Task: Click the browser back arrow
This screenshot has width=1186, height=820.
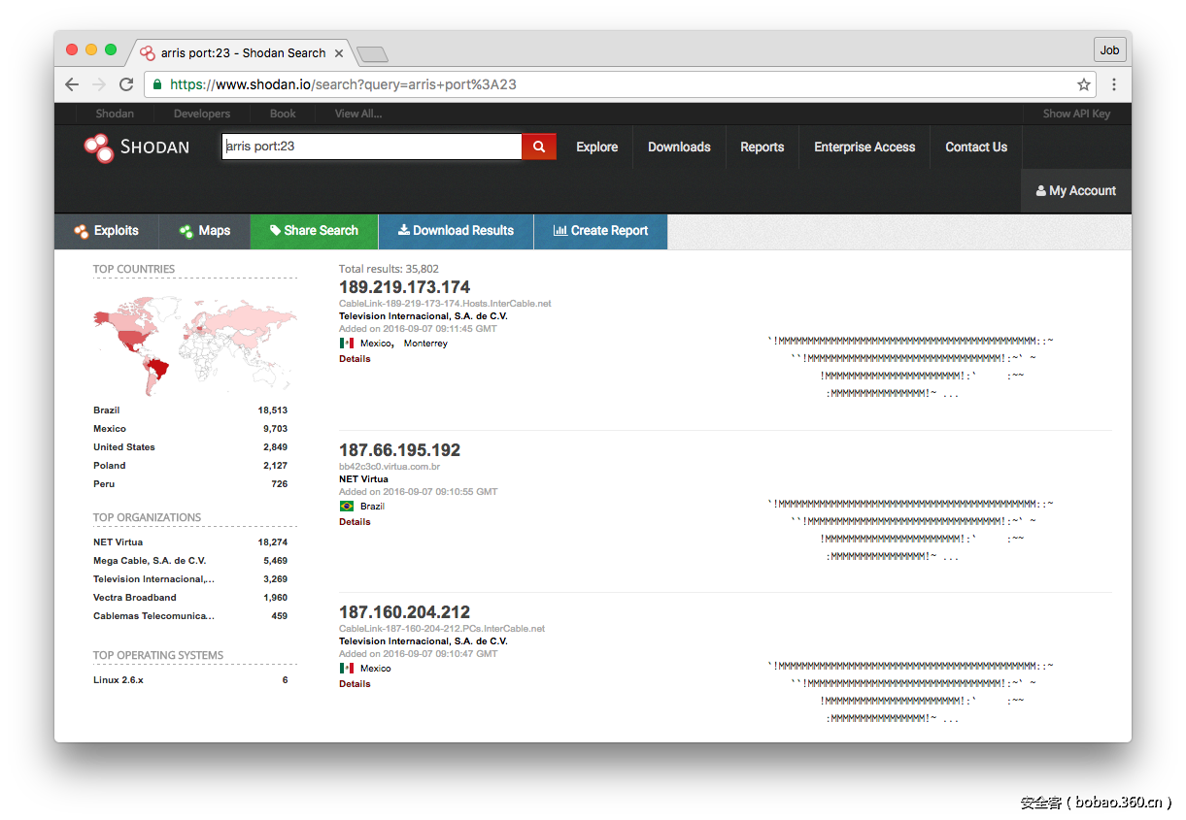Action: tap(72, 84)
